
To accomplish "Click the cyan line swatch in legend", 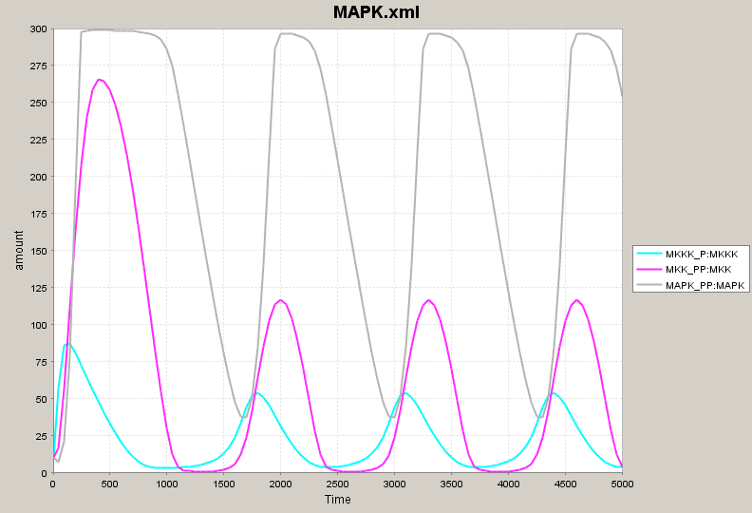I will (650, 254).
